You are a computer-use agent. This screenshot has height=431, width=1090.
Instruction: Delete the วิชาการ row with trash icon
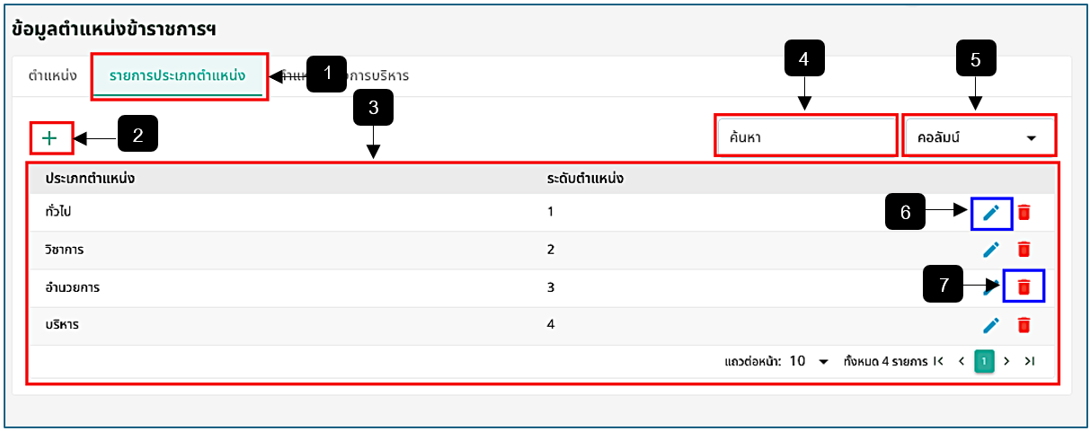tap(1024, 250)
